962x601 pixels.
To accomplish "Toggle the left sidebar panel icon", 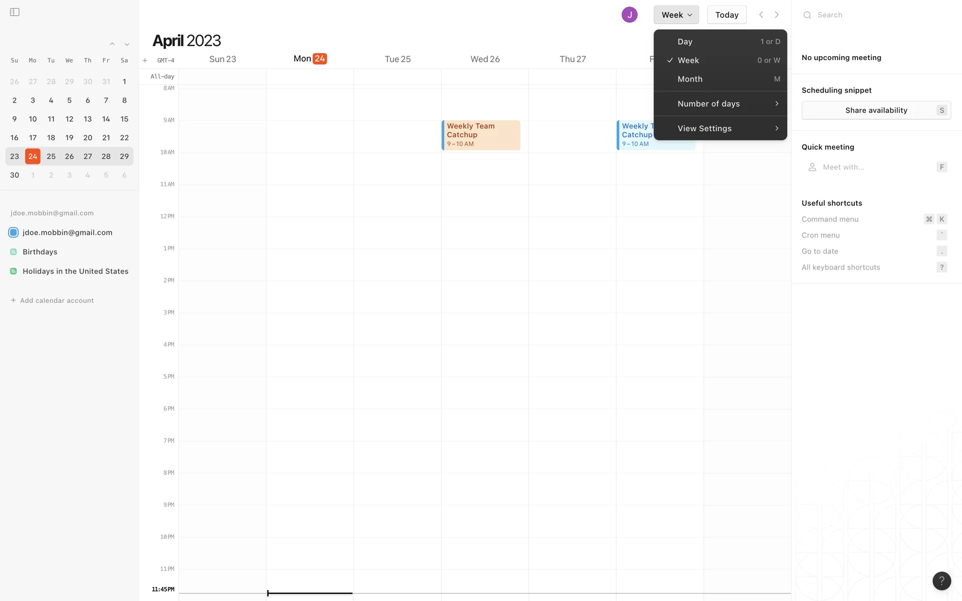I will click(x=15, y=12).
